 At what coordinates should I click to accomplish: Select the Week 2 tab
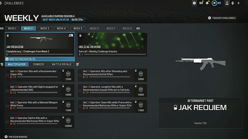(x=28, y=28)
